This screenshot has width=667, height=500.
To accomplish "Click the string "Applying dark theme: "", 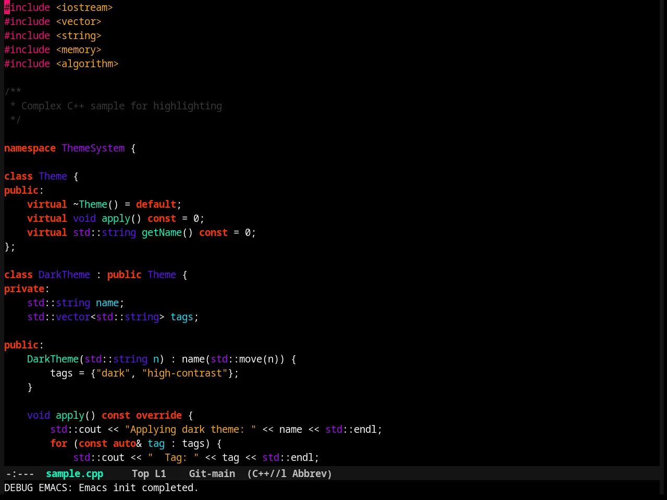I will coord(190,429).
